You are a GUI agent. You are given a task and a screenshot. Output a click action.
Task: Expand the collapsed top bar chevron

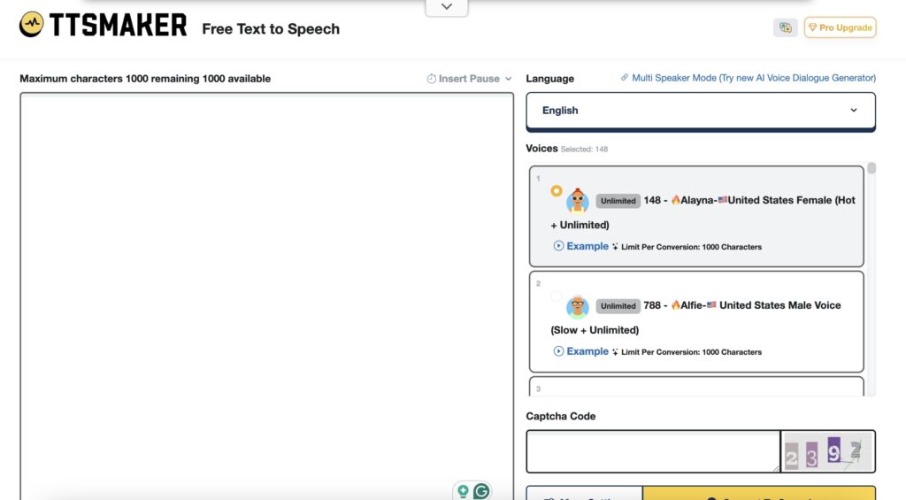[x=447, y=7]
